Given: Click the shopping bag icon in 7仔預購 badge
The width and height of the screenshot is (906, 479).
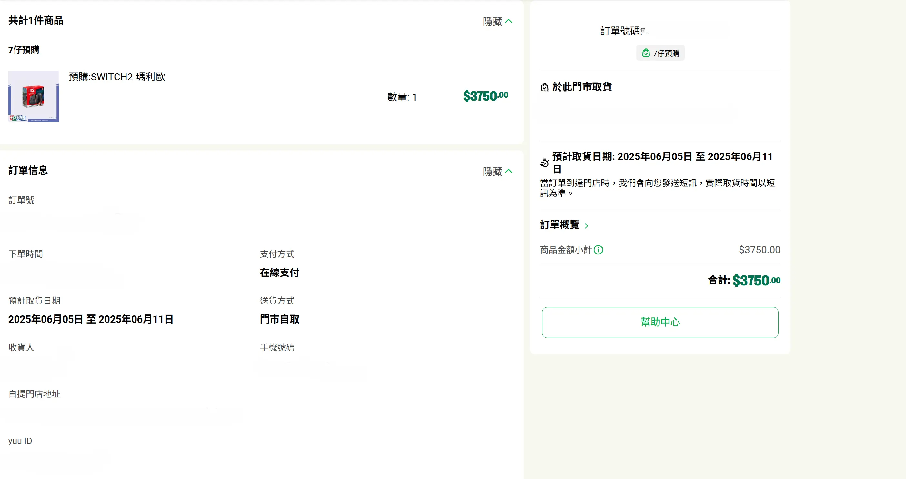Looking at the screenshot, I should coord(646,53).
